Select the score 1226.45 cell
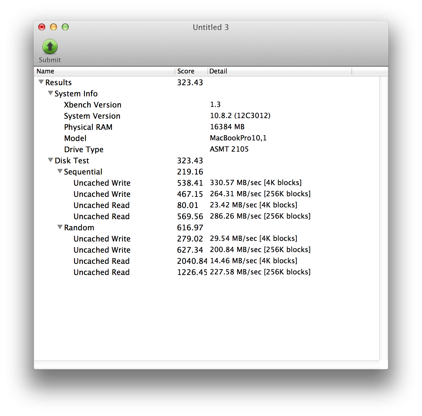 coord(192,272)
